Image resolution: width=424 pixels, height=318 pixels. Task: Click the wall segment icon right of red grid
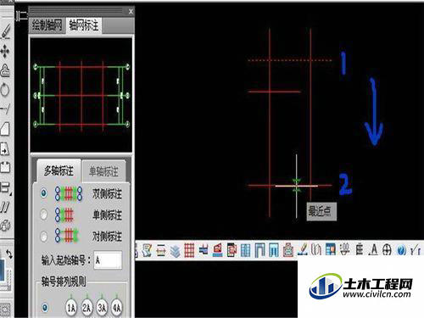(x=204, y=249)
